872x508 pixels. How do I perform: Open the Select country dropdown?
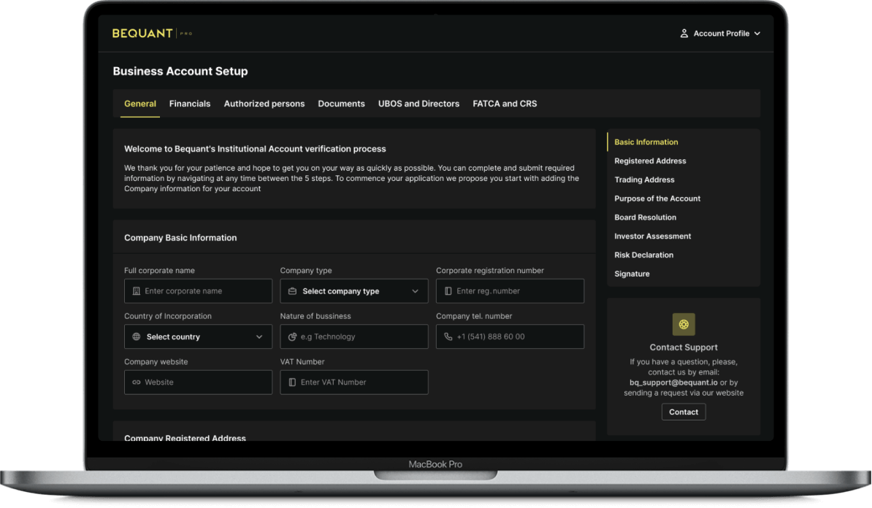tap(198, 337)
